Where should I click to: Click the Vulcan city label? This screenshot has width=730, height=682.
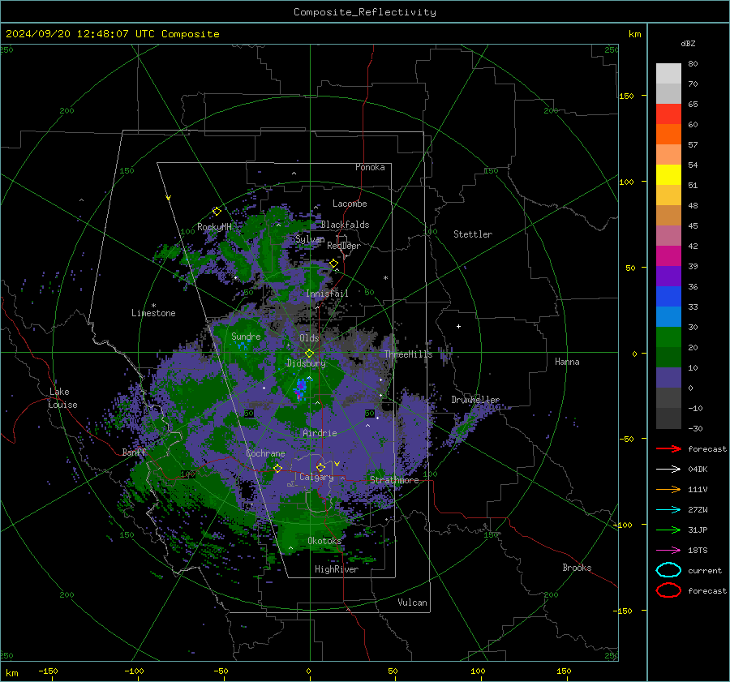coord(412,603)
